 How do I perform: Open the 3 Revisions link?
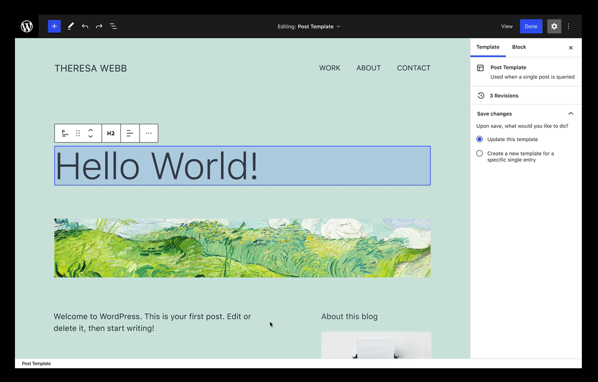[x=503, y=96]
